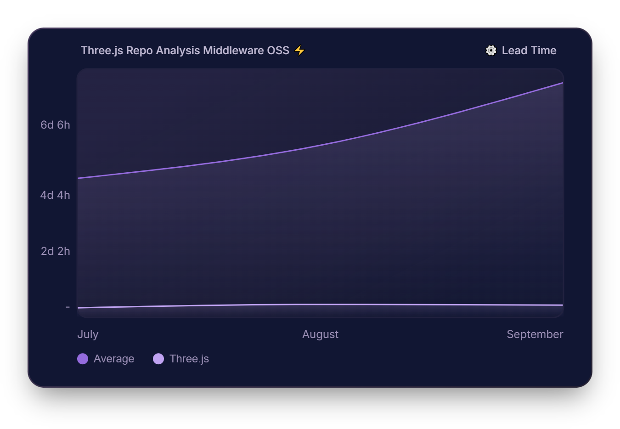Click the Average purple color dot
The image size is (620, 429).
pos(83,359)
